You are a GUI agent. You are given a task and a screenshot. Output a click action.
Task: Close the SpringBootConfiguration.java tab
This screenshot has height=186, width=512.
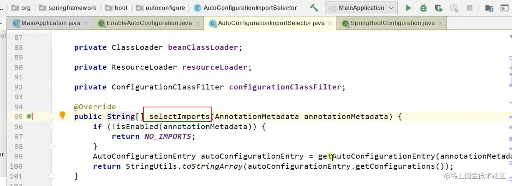440,23
